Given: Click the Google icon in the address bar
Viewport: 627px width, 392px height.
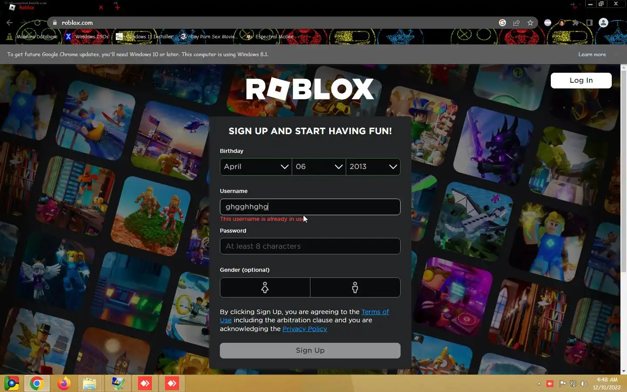Looking at the screenshot, I should (502, 23).
